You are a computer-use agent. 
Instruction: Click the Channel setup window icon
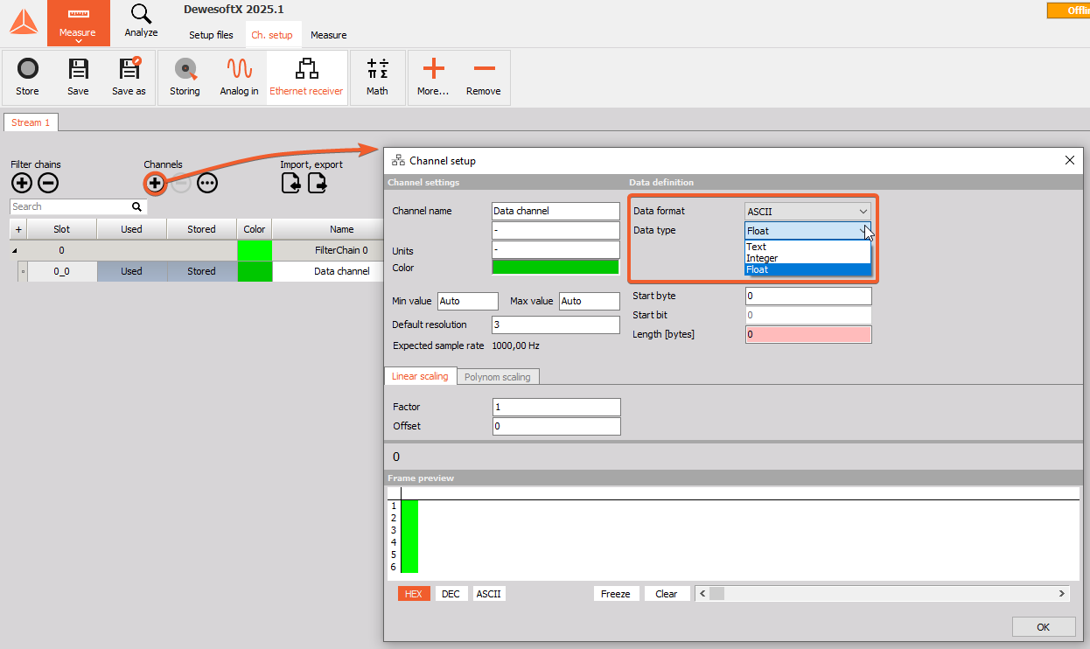(x=398, y=161)
